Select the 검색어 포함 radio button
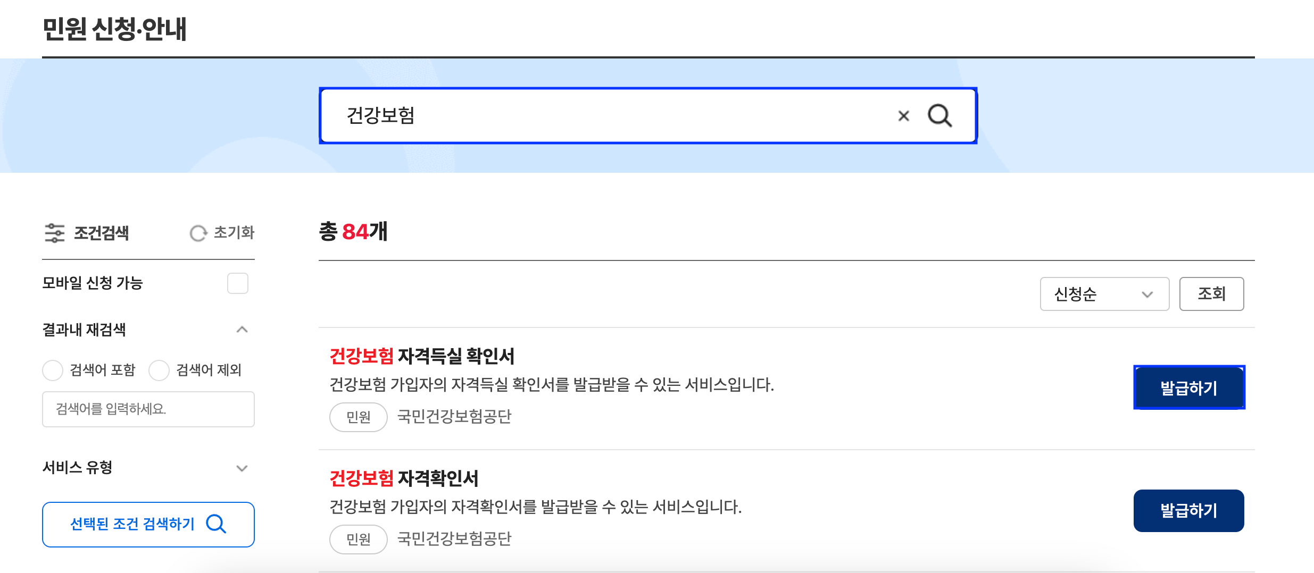Viewport: 1314px width, 573px height. point(53,370)
